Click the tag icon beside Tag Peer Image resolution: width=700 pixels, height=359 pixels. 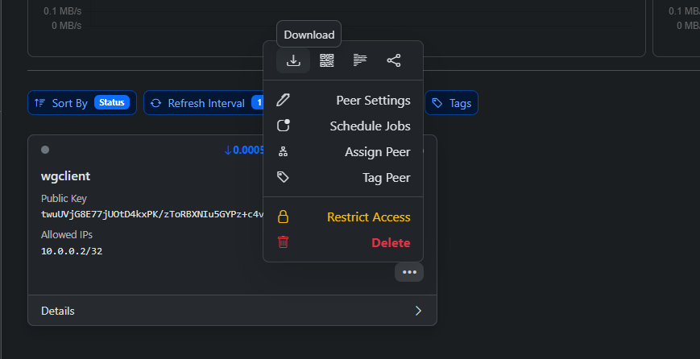[x=283, y=178]
